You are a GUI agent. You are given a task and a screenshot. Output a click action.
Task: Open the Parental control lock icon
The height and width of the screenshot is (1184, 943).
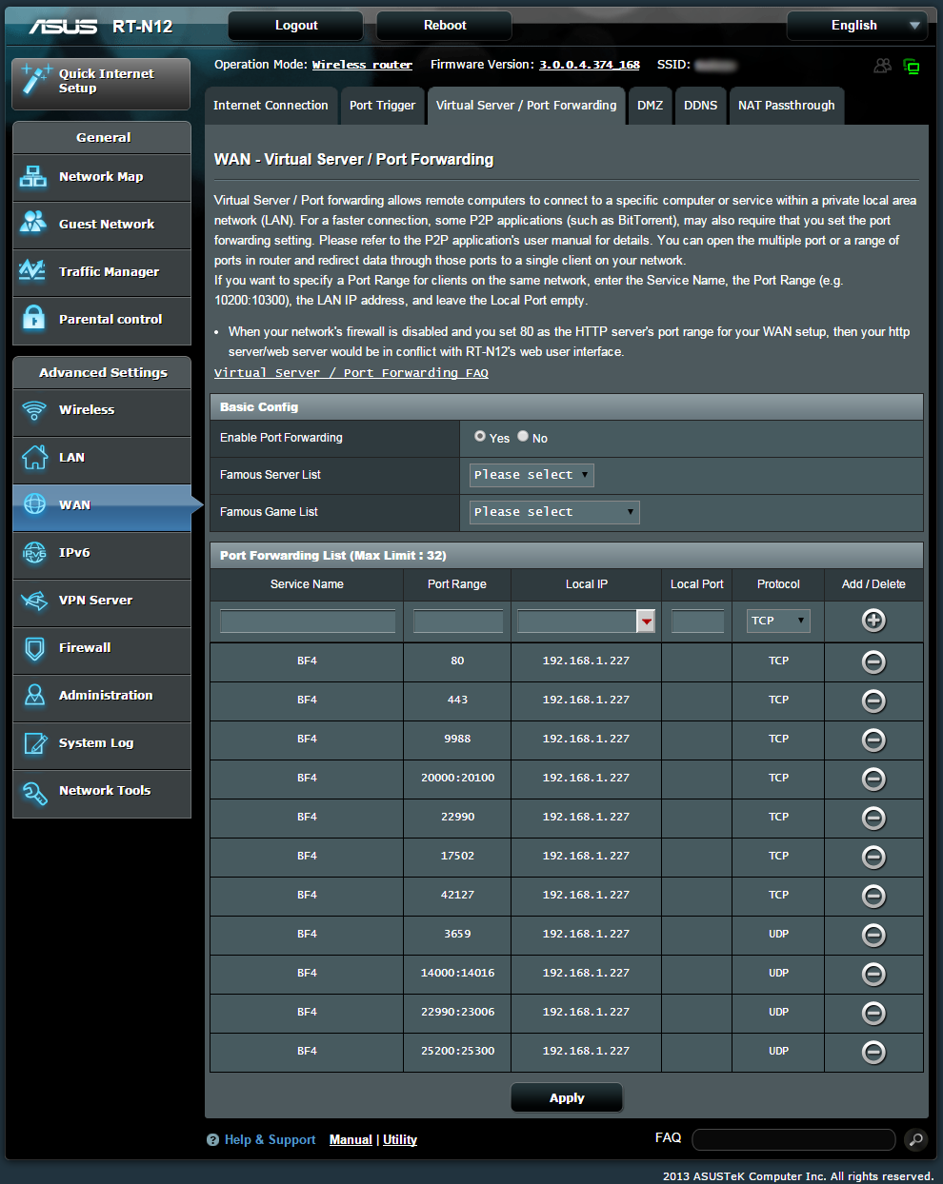click(x=33, y=318)
